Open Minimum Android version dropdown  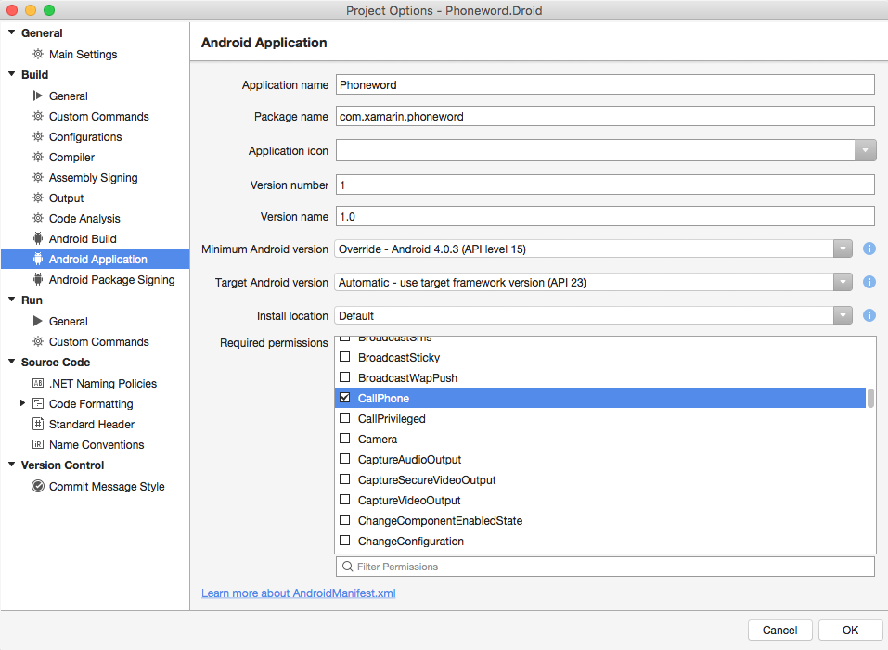(843, 249)
